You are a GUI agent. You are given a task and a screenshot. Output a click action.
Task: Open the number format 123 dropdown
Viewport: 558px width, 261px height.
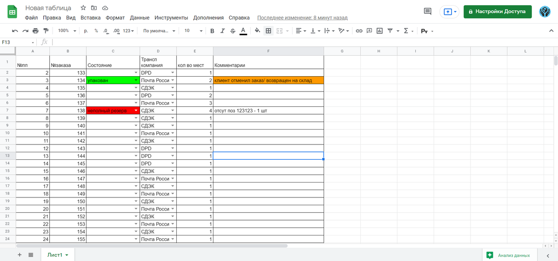[x=129, y=31]
